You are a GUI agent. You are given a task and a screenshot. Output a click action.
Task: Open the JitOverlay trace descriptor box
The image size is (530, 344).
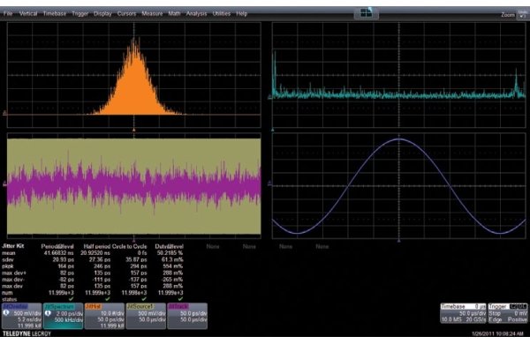21,316
